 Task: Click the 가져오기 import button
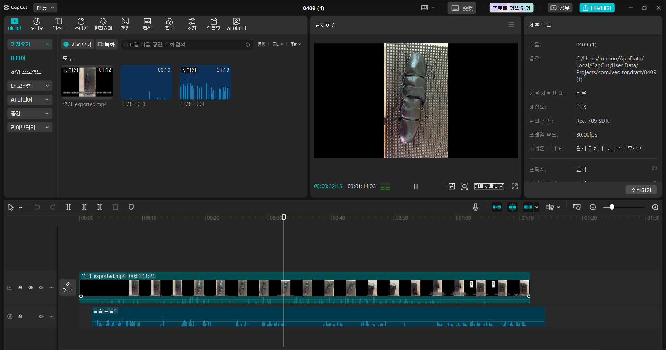point(78,44)
